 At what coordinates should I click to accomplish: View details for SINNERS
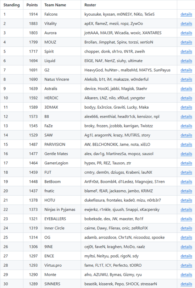tap(186, 284)
